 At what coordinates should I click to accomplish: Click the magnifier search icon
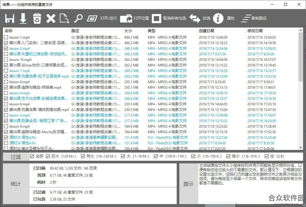[78, 18]
